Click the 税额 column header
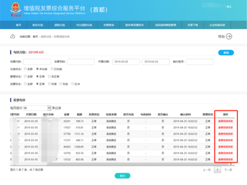This screenshot has height=185, width=247. [79, 114]
